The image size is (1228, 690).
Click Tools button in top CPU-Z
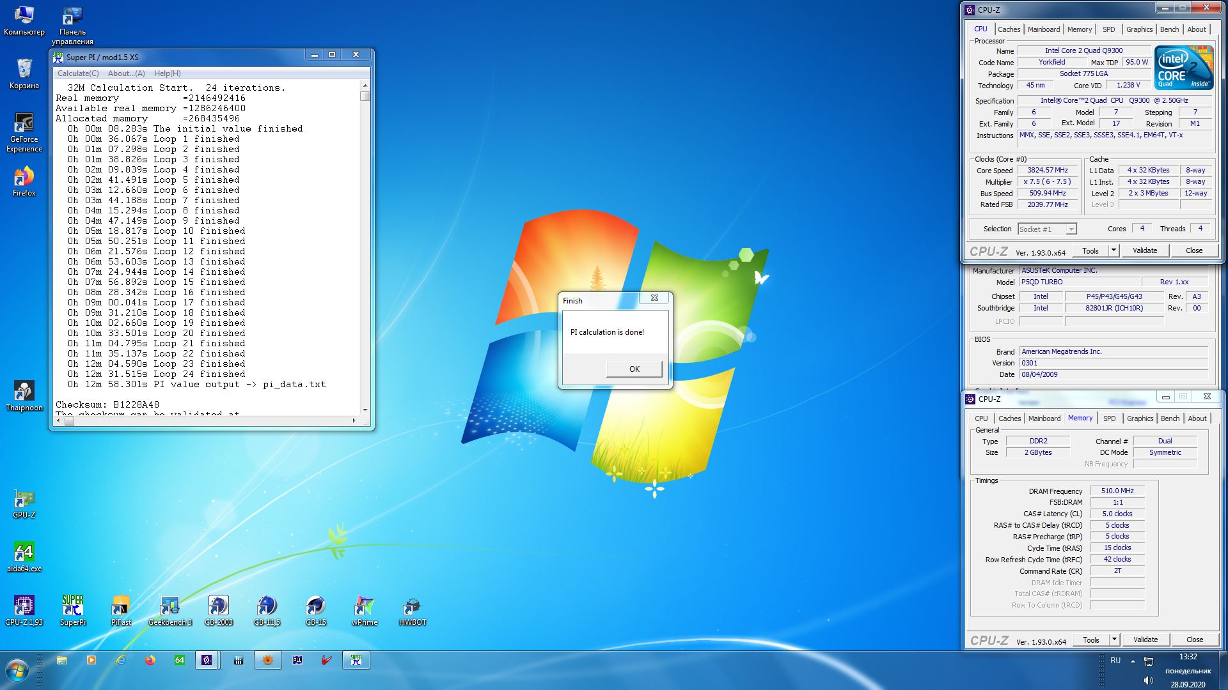coord(1090,250)
